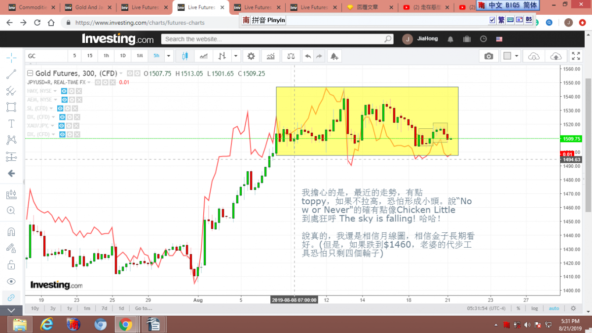
Task: Switch to candlestick chart style
Action: (x=185, y=56)
